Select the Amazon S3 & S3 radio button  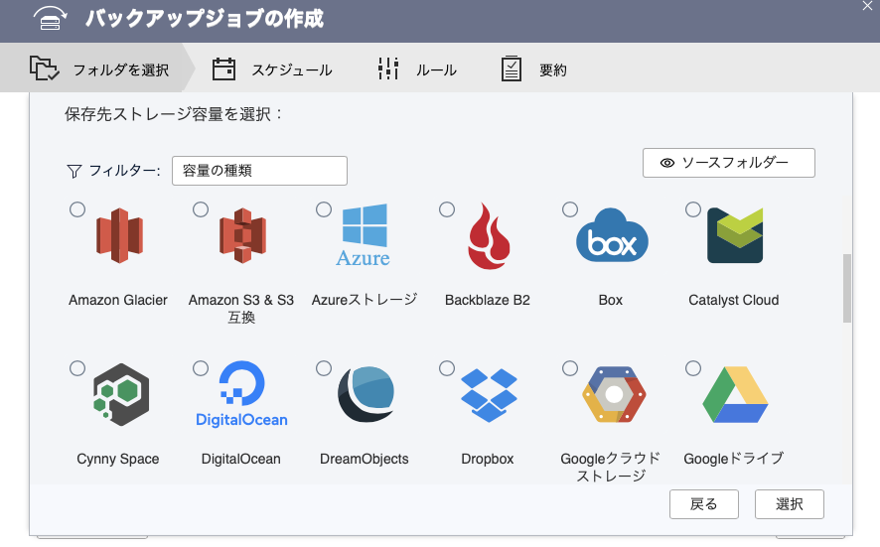201,209
